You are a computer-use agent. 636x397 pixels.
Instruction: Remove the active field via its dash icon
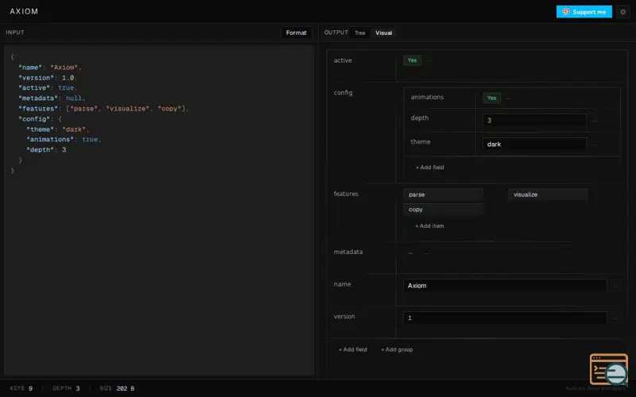429,61
